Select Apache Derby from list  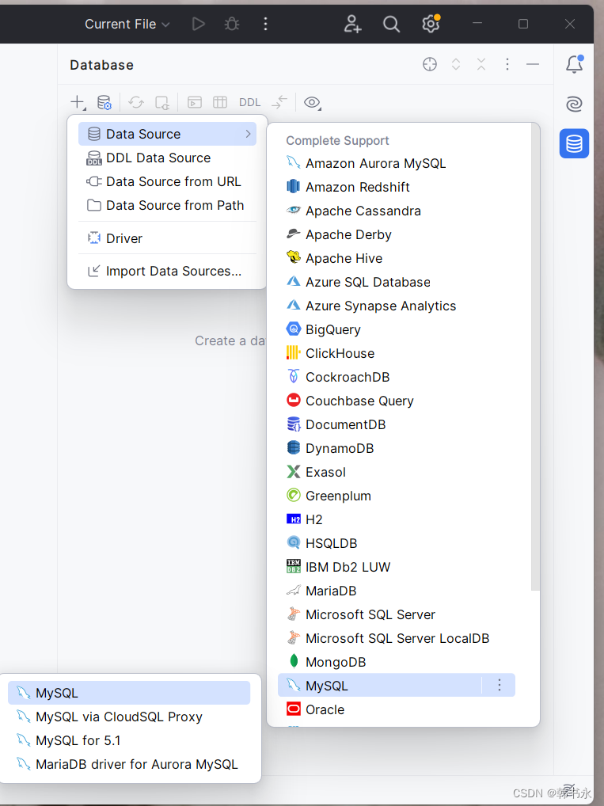pyautogui.click(x=397, y=234)
